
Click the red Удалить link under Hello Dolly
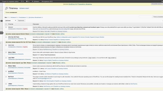tap(25, 47)
